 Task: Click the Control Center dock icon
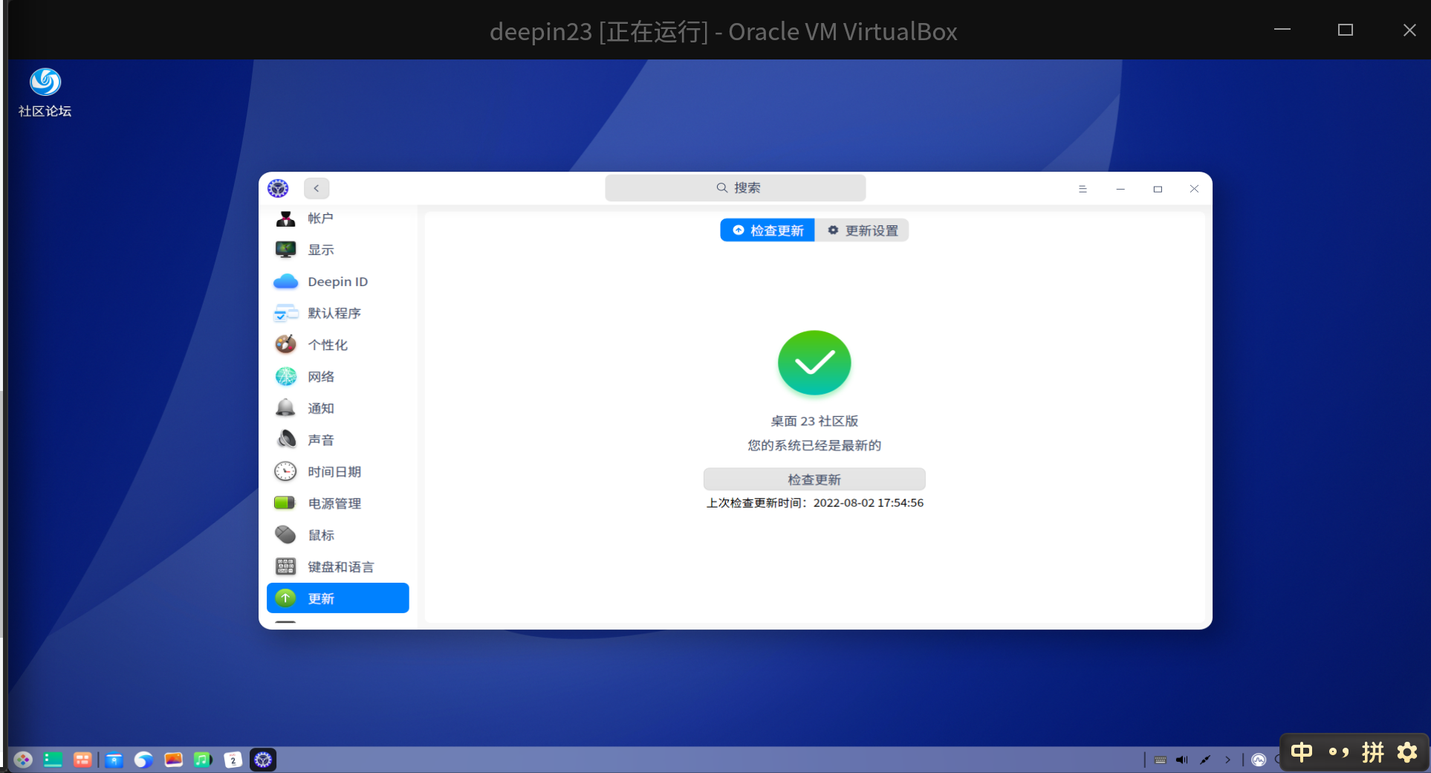coord(263,760)
